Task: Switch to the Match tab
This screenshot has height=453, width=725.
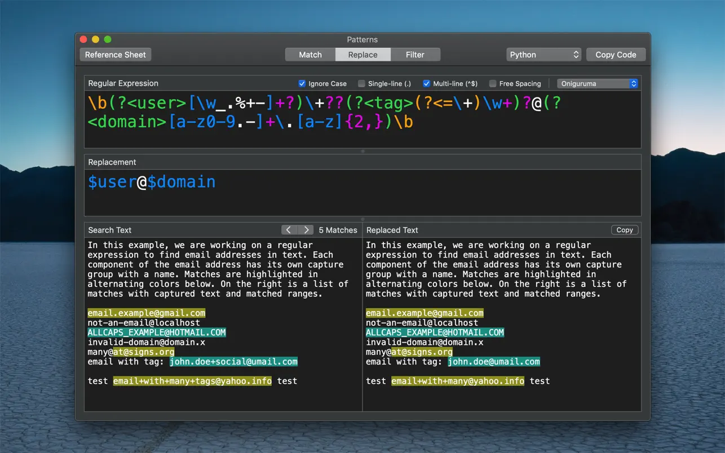Action: click(x=310, y=54)
